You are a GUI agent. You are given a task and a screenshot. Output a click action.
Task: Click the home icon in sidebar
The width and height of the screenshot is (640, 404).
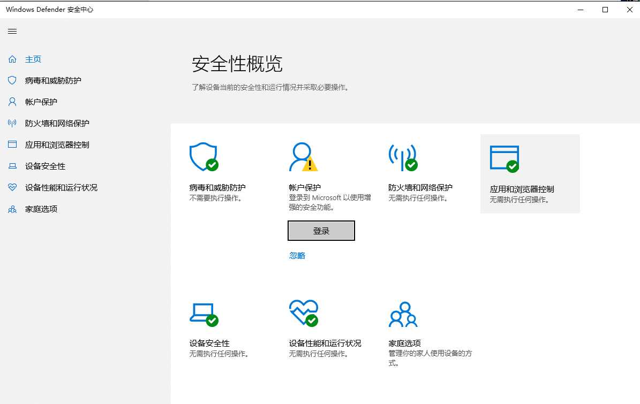click(x=12, y=59)
